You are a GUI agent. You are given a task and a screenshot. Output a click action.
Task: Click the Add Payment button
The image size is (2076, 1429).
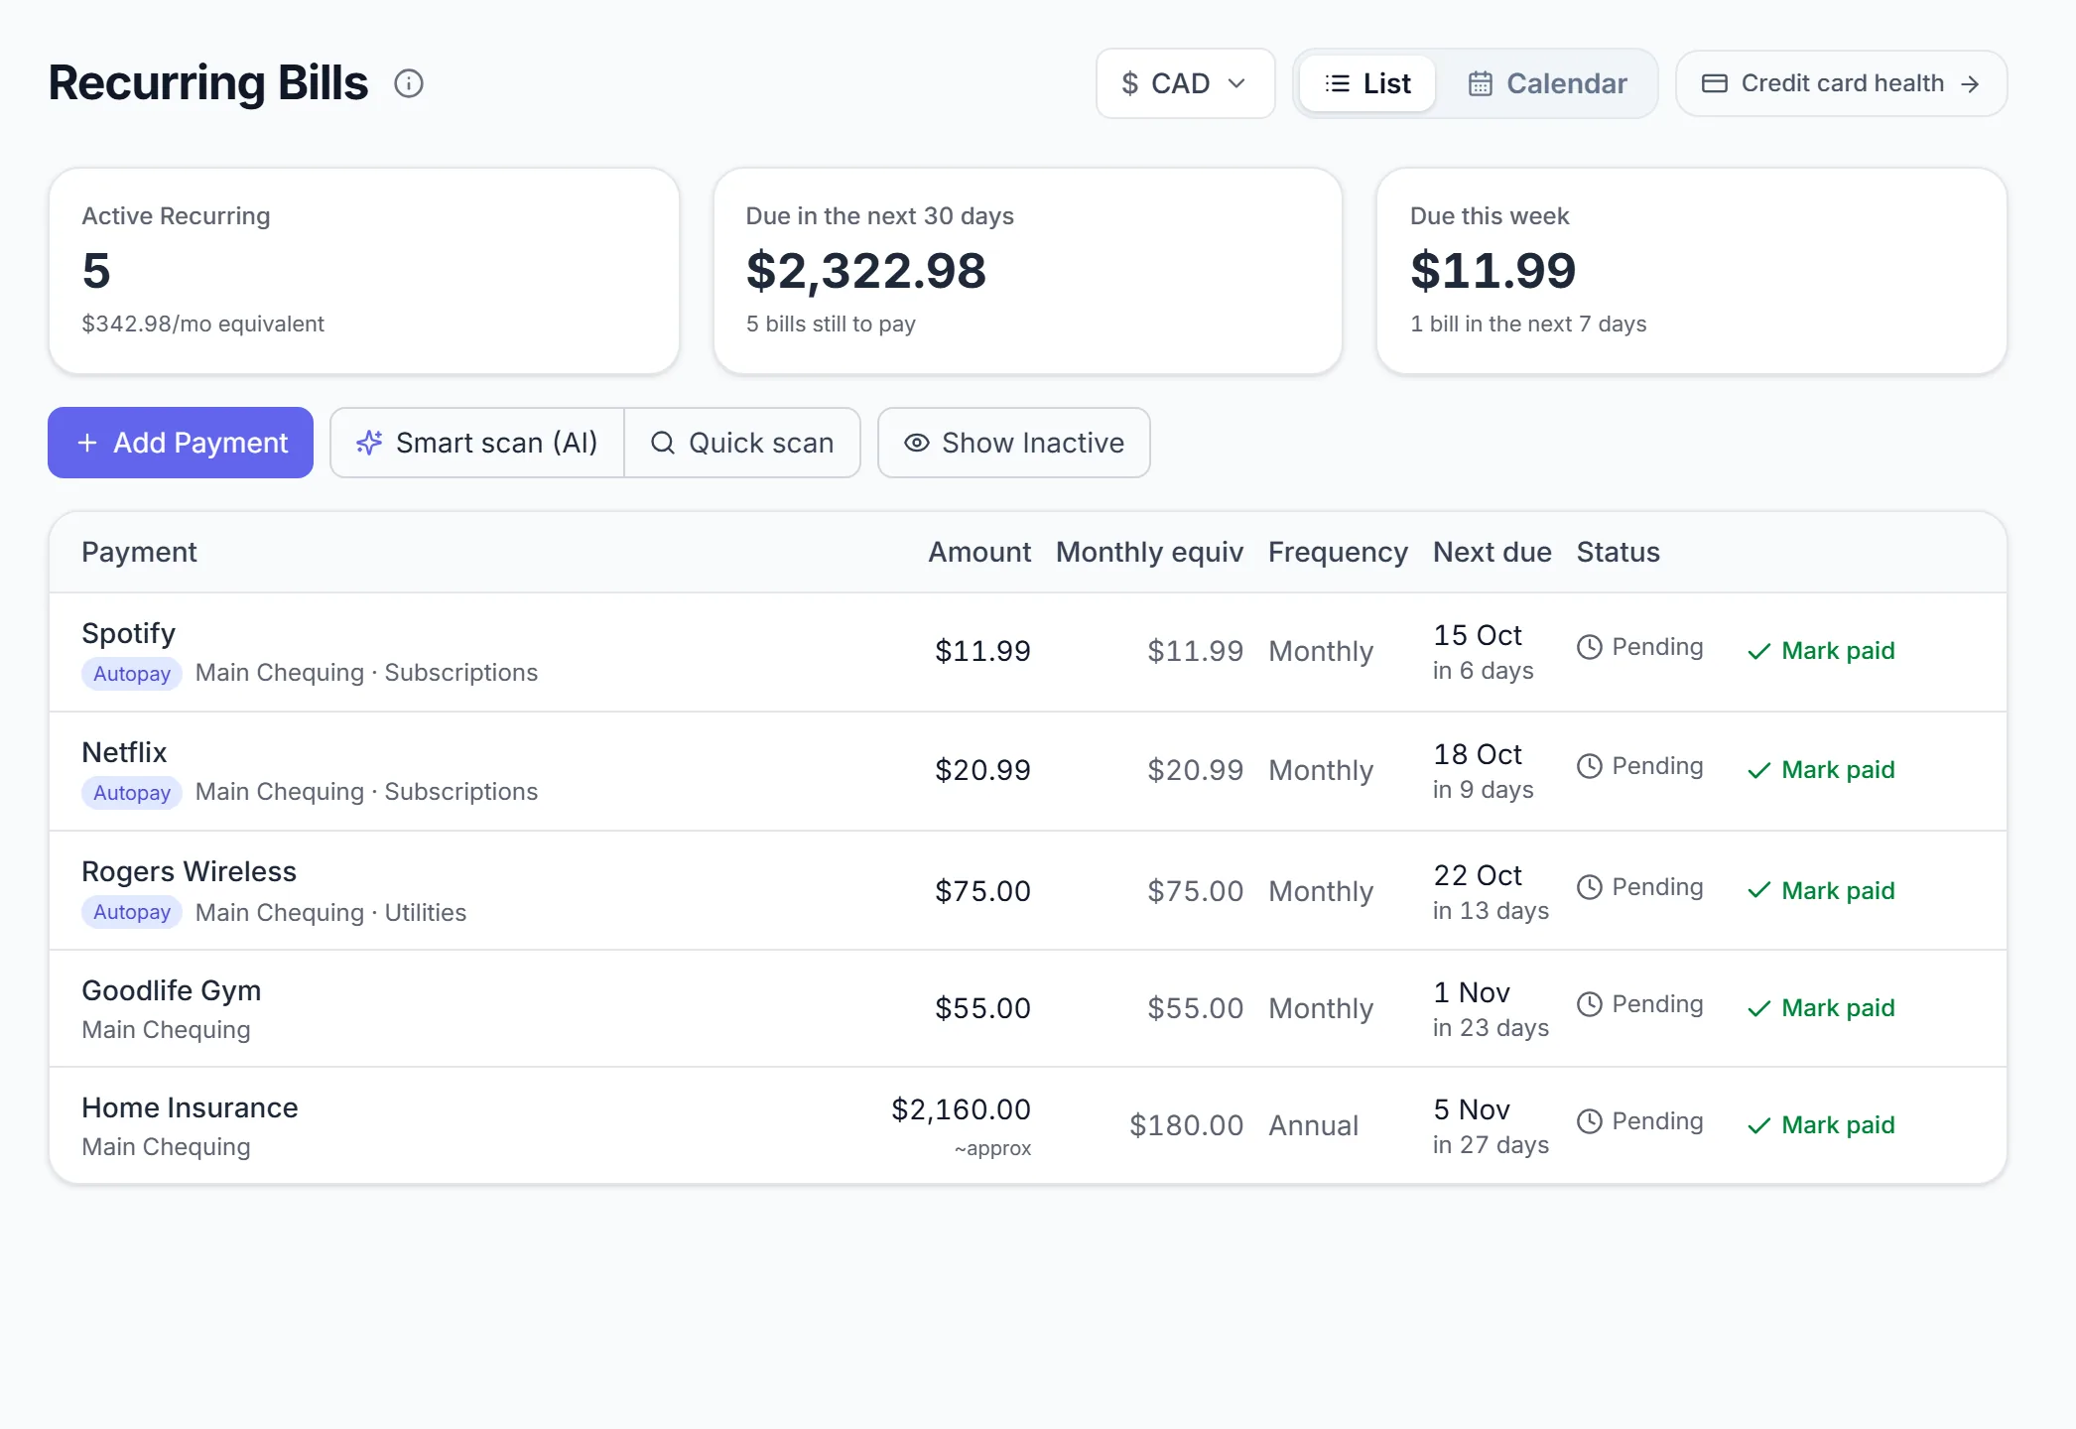point(181,443)
